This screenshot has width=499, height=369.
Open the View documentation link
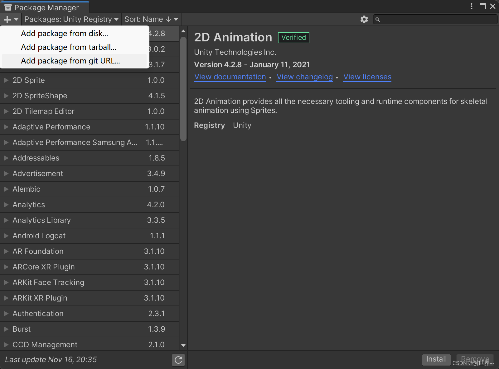click(x=230, y=77)
